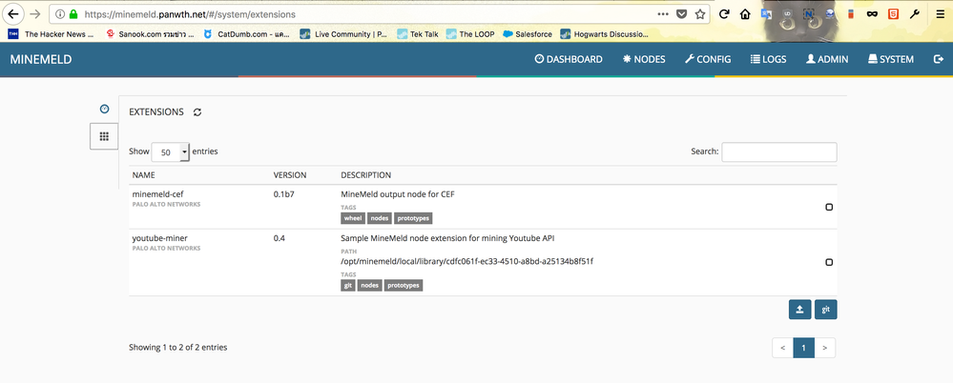Image resolution: width=953 pixels, height=383 pixels.
Task: Open the ADMIN menu item
Action: coord(827,59)
